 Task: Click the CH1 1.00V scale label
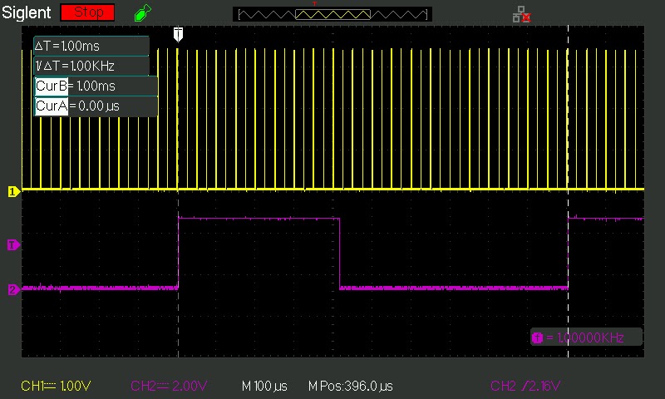pos(56,386)
